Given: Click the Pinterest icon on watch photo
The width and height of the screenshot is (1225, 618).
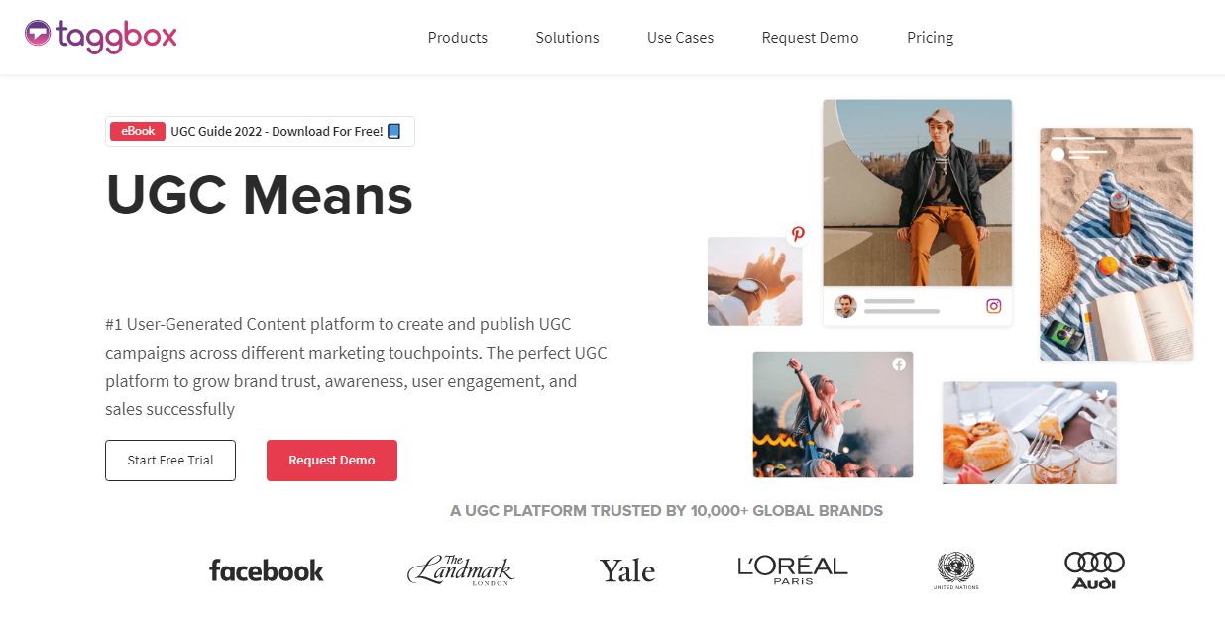Looking at the screenshot, I should [x=798, y=235].
